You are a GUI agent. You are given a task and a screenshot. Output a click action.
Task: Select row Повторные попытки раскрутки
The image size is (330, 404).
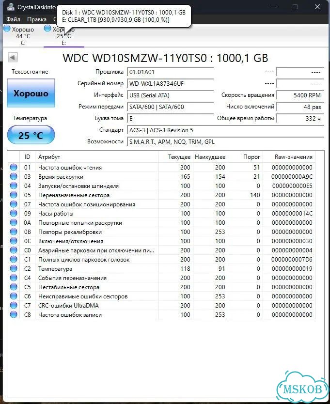click(161, 223)
